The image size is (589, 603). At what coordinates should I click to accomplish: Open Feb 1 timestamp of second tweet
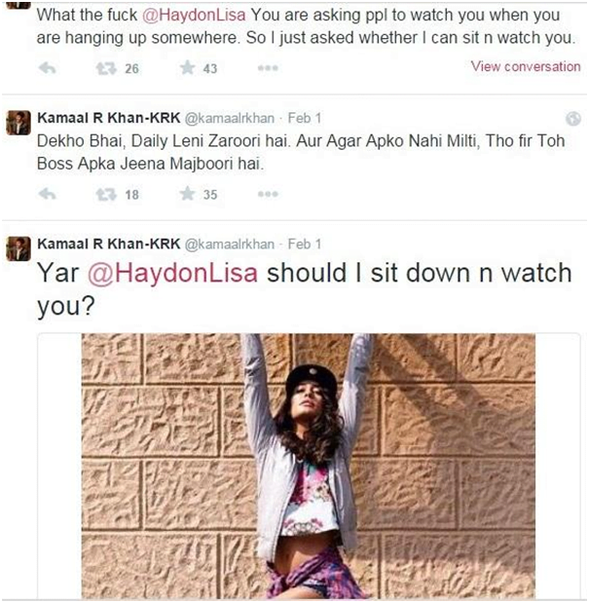305,118
